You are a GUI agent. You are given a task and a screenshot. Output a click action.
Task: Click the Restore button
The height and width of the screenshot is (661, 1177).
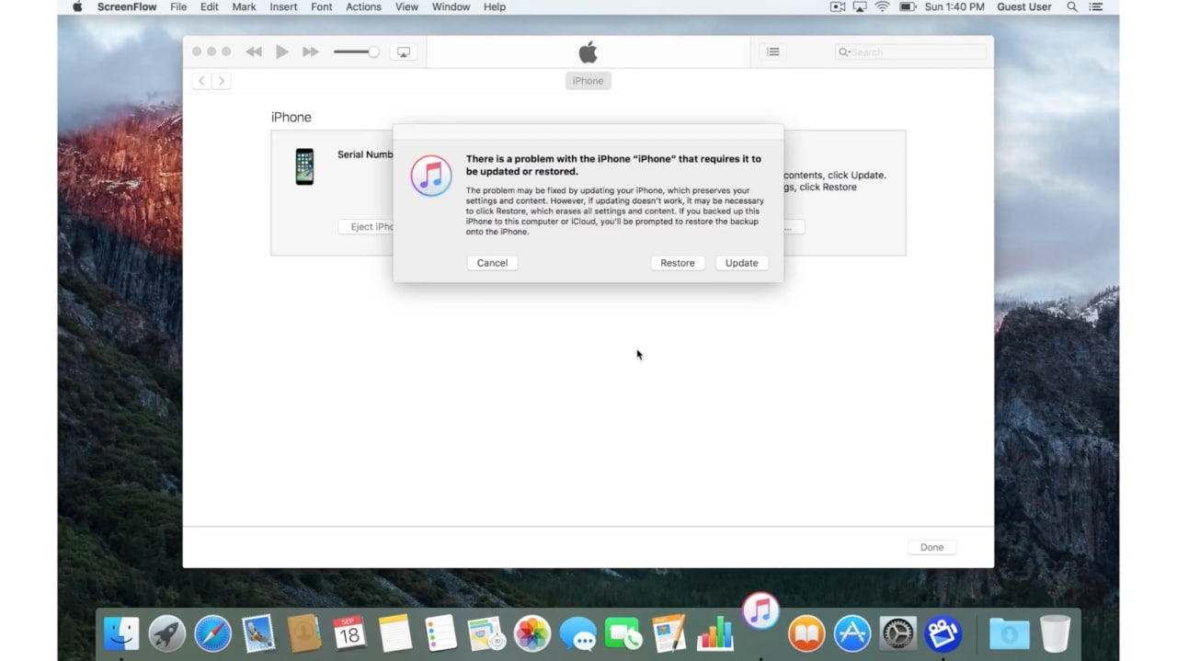[x=678, y=263]
